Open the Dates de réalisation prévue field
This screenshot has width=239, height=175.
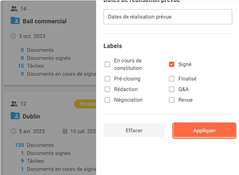168,17
